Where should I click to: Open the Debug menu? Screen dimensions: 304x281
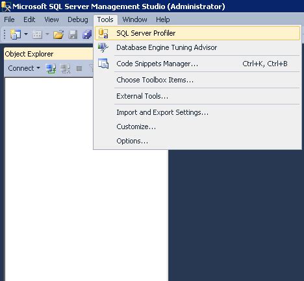point(78,19)
